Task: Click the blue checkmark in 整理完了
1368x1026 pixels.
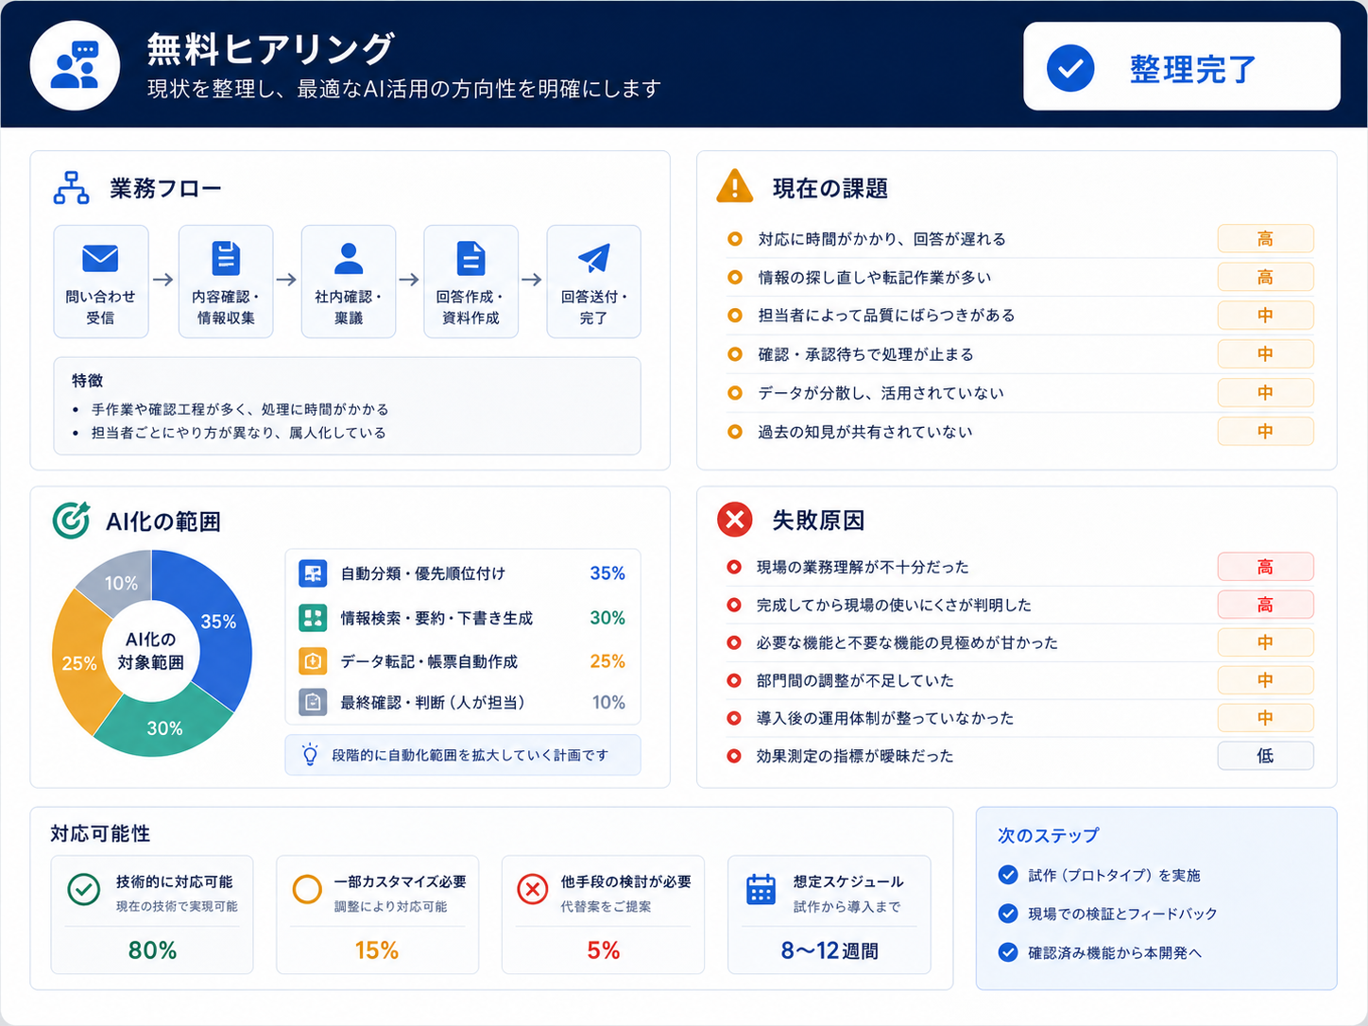Action: [x=1070, y=68]
